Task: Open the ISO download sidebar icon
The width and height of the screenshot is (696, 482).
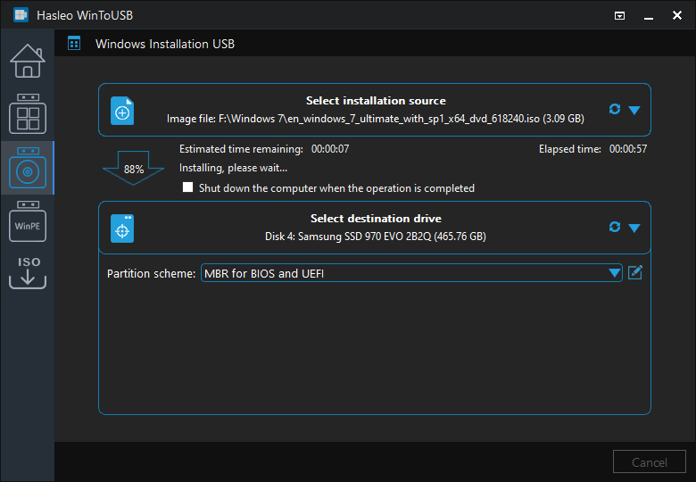Action: click(x=28, y=273)
